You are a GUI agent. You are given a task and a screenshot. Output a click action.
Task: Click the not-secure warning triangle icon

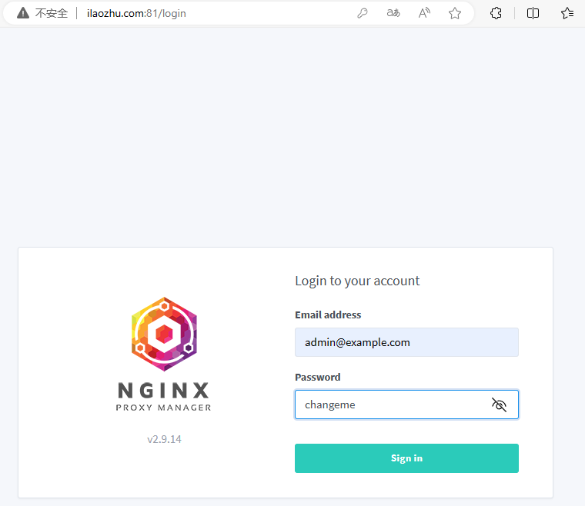click(23, 13)
